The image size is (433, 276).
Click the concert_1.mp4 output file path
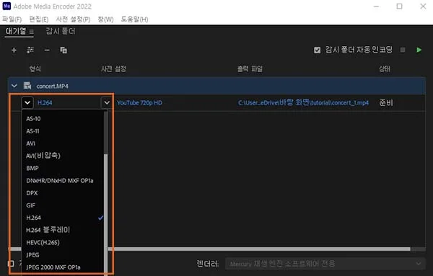(x=303, y=102)
